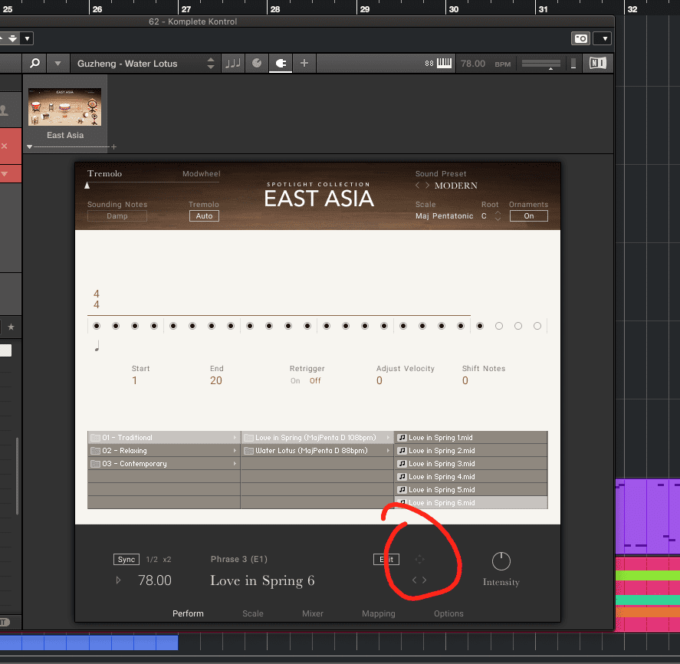Open the preset search magnifier
Screen dimensions: 680x664
35,64
